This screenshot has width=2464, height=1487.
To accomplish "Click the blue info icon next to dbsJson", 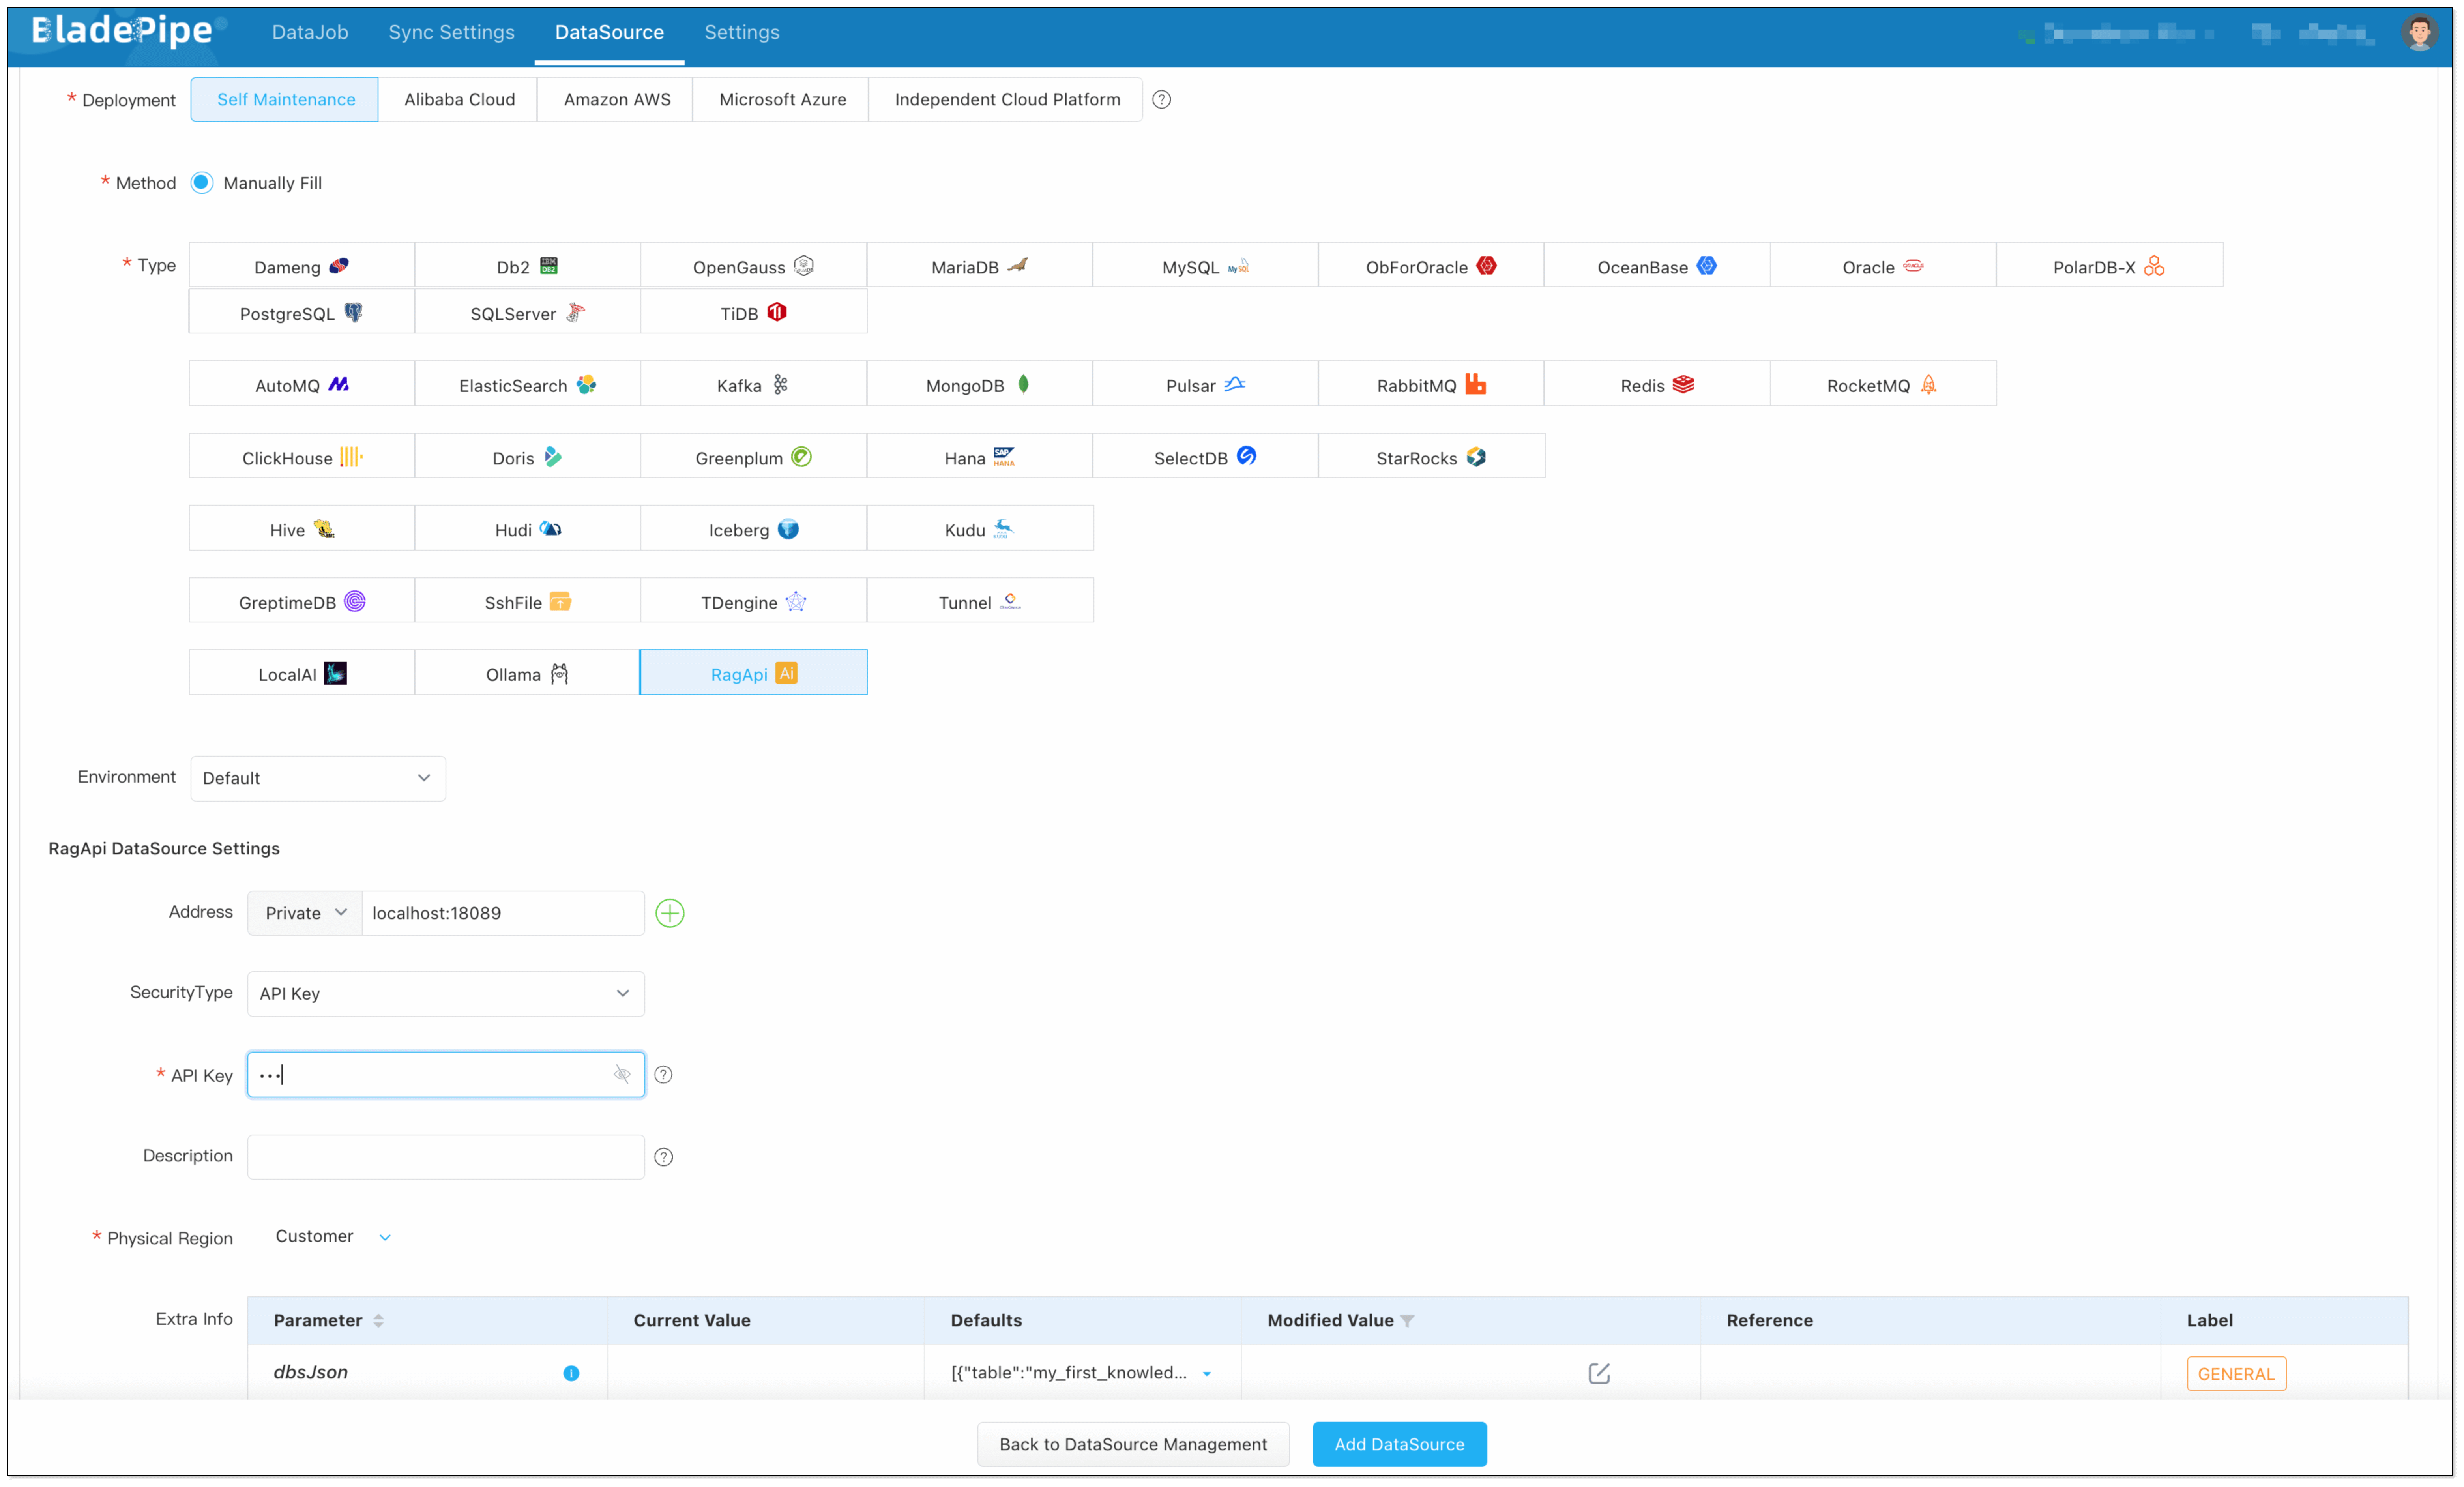I will [x=571, y=1373].
